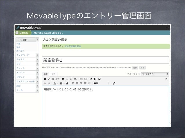Toggle italic formatting in the editor
The width and height of the screenshot is (185, 138).
click(49, 79)
